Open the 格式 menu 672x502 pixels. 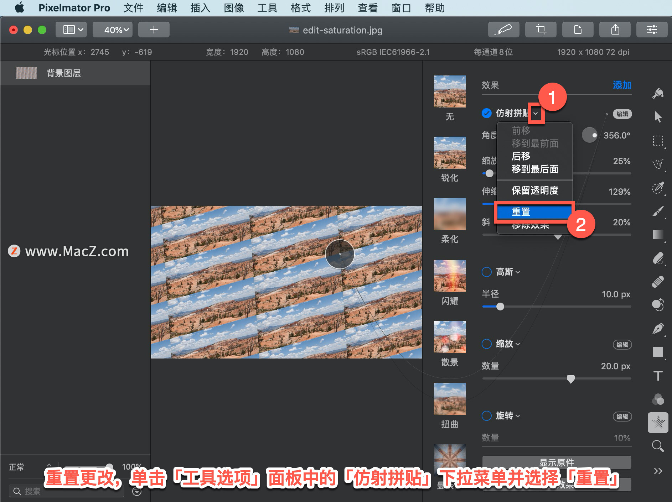pyautogui.click(x=301, y=7)
